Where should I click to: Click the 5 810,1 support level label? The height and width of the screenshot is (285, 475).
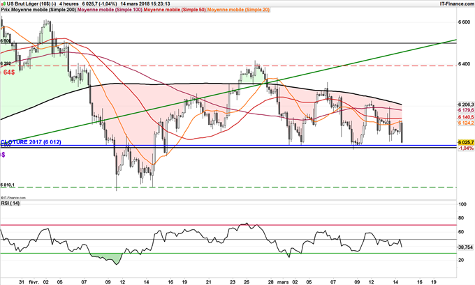(x=7, y=185)
